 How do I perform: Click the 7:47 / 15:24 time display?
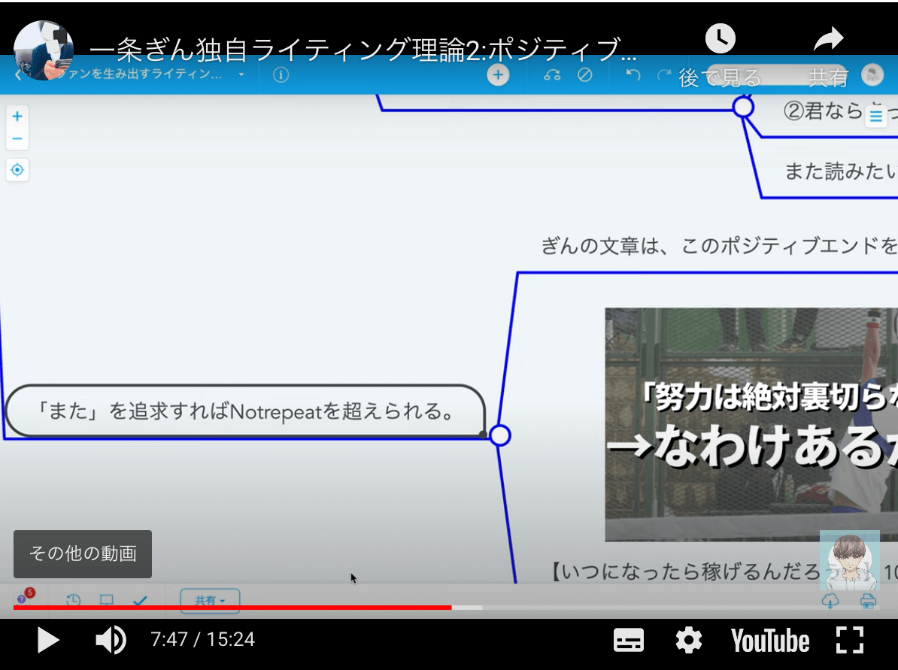coord(203,639)
